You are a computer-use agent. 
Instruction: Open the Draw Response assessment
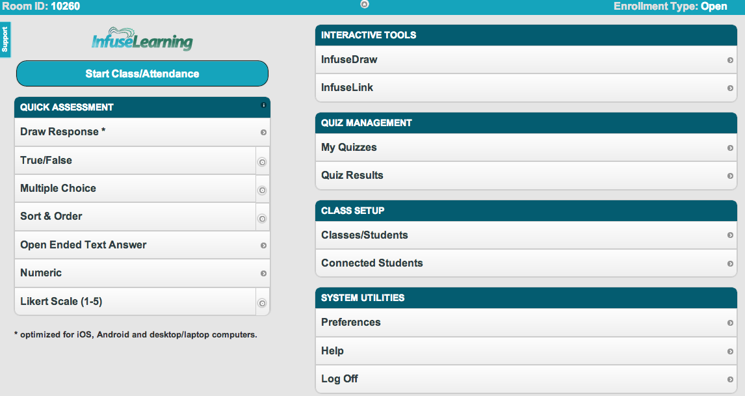pyautogui.click(x=142, y=132)
